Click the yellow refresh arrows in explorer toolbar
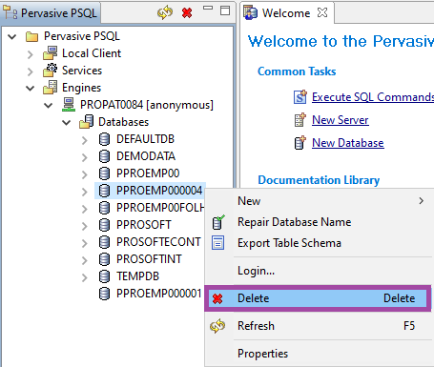The height and width of the screenshot is (367, 434). (165, 12)
